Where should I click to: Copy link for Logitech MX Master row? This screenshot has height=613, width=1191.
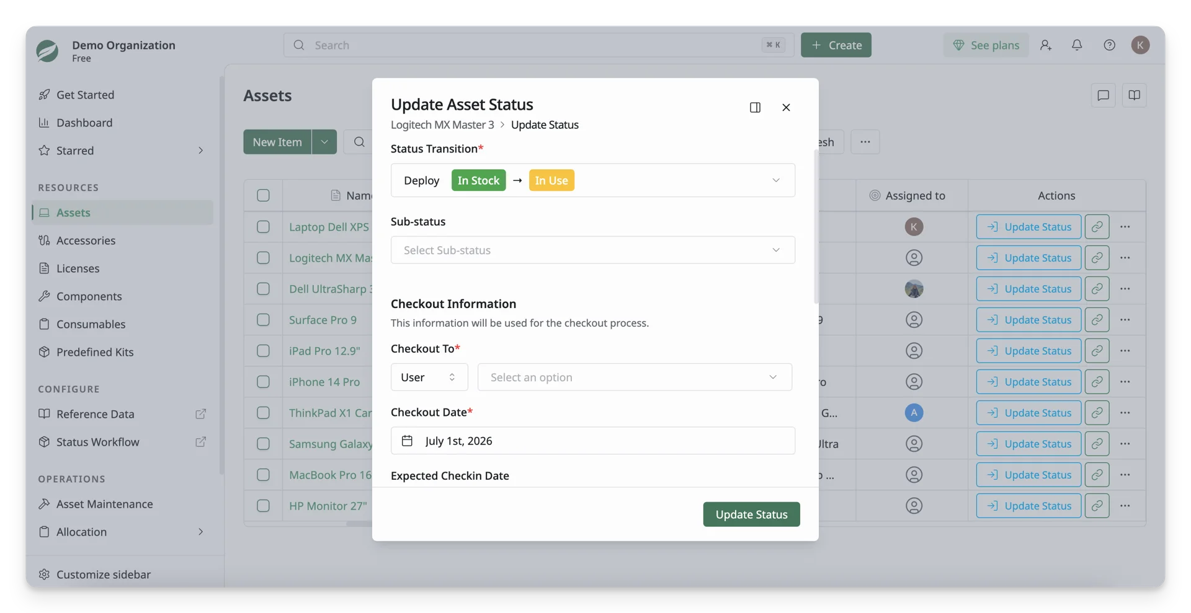pyautogui.click(x=1097, y=258)
